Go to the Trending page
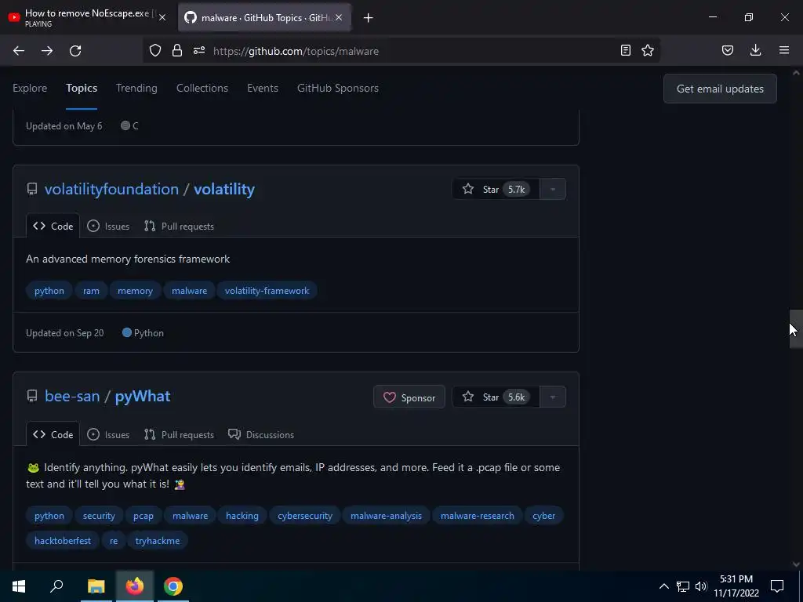 click(136, 88)
